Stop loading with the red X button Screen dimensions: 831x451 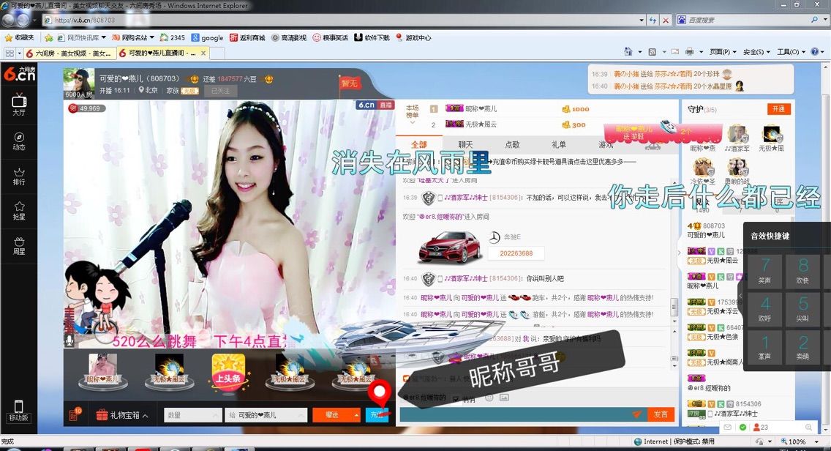pyautogui.click(x=666, y=20)
